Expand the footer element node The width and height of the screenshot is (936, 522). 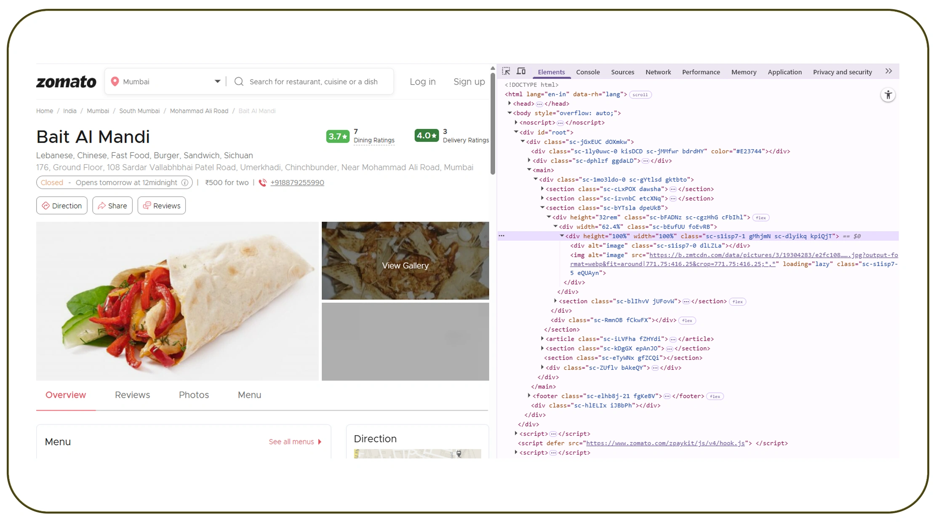[x=529, y=396]
